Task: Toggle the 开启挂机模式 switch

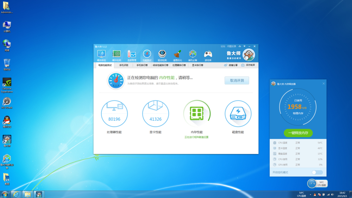Action: (x=317, y=172)
